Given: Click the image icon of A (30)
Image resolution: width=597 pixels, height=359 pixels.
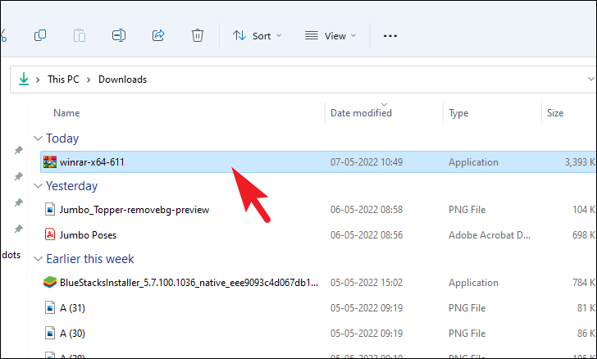Looking at the screenshot, I should (50, 333).
